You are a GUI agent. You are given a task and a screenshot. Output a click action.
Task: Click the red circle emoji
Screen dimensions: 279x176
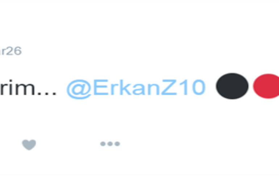coord(266,86)
